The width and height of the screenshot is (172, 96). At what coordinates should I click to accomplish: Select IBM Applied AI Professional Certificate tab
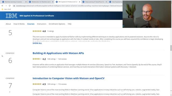[x=68, y=2]
